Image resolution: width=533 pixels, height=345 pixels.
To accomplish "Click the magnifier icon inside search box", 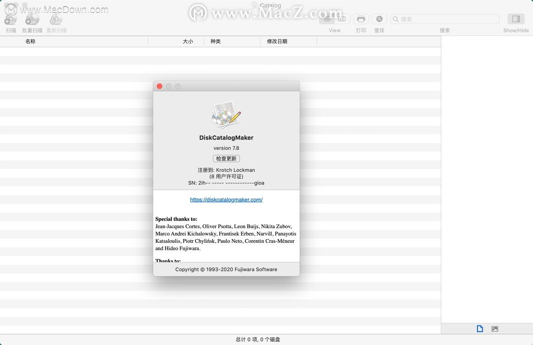I will click(396, 19).
